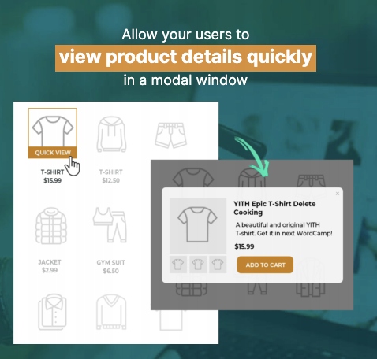Open the YITH Epic T-Shirt Delete Cooking title
Screen dimensions: 377x359
[274, 208]
